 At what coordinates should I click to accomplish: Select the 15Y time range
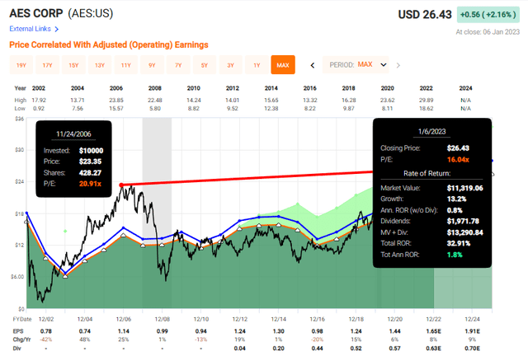click(73, 65)
